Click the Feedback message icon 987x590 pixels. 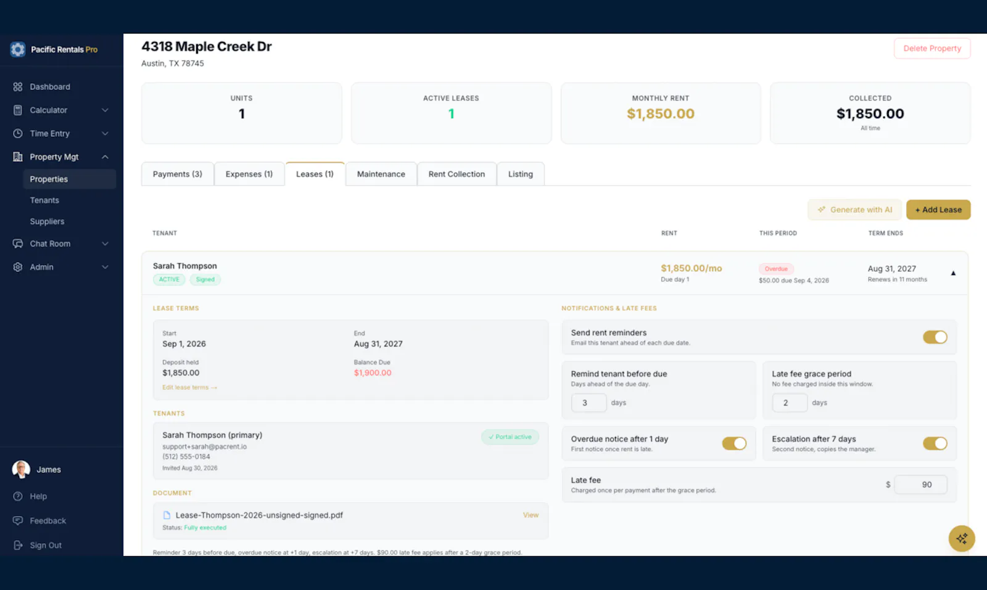(x=18, y=521)
